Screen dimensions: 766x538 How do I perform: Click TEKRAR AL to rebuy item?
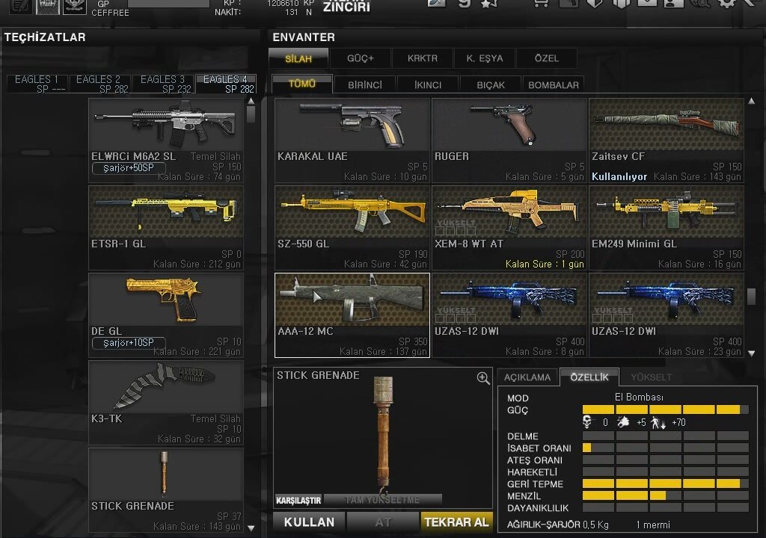pyautogui.click(x=456, y=522)
